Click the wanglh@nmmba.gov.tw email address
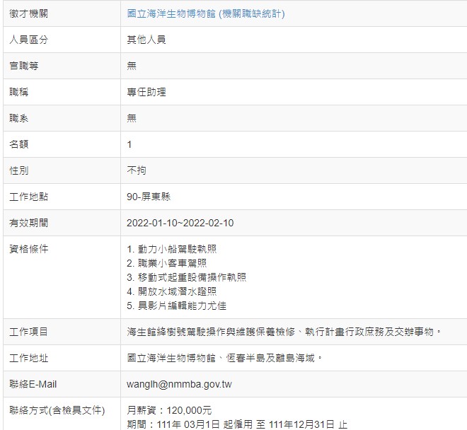 [177, 384]
